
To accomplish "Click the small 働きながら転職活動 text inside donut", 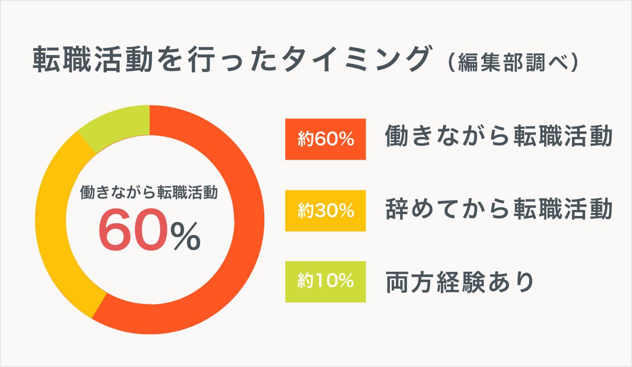I will [x=149, y=193].
